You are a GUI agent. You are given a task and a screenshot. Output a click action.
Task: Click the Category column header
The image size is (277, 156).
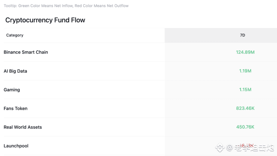(x=15, y=35)
